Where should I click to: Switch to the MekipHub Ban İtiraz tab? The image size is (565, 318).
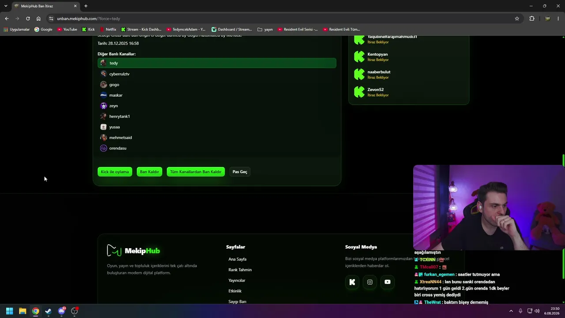click(45, 6)
